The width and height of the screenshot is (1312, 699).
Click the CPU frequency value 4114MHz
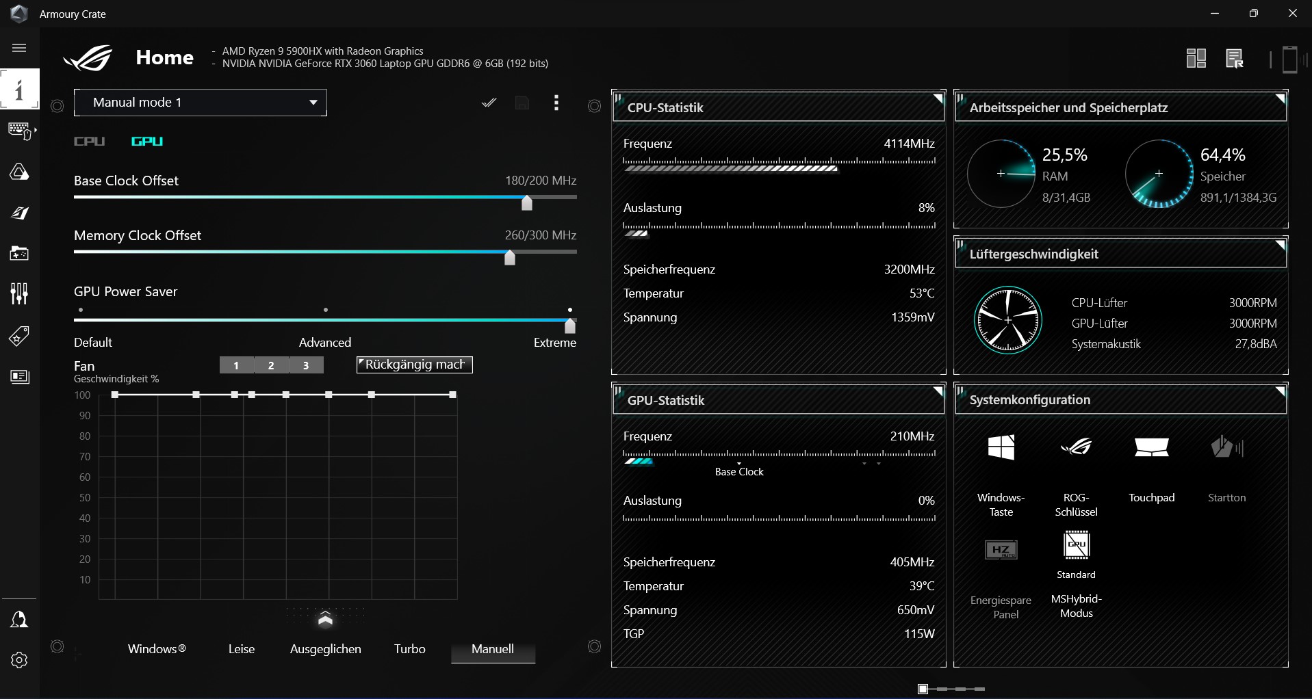coord(909,144)
